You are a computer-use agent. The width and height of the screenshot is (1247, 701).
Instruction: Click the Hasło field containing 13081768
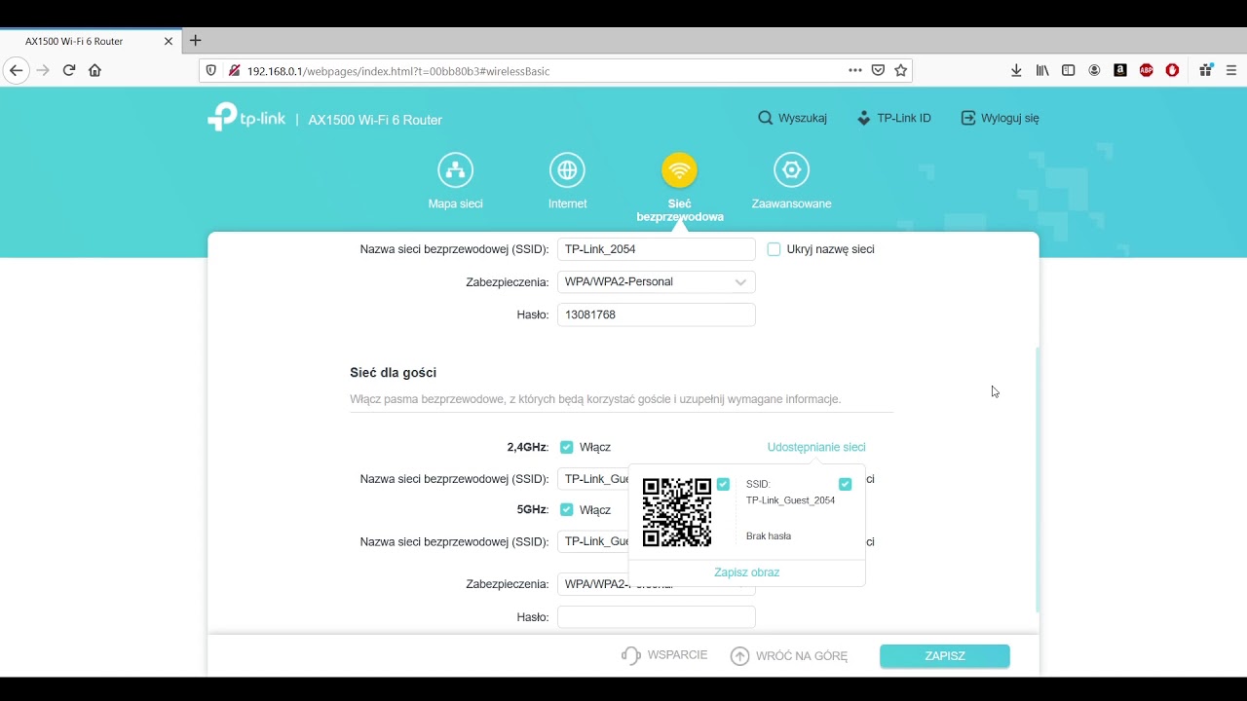656,314
